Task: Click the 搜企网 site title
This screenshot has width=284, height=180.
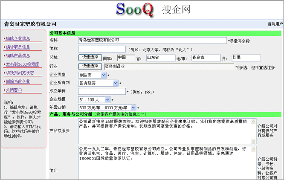Action: 176,9
